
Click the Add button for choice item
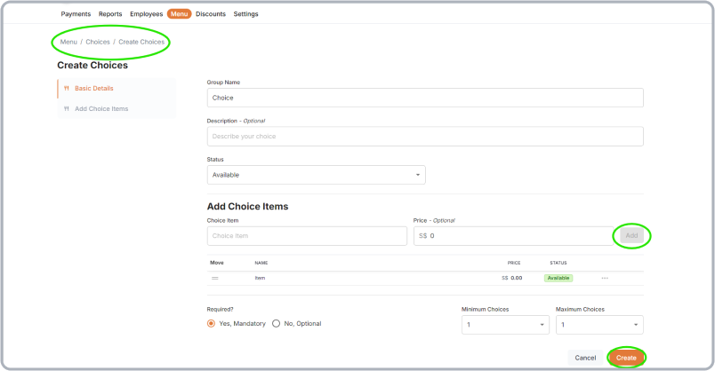631,235
